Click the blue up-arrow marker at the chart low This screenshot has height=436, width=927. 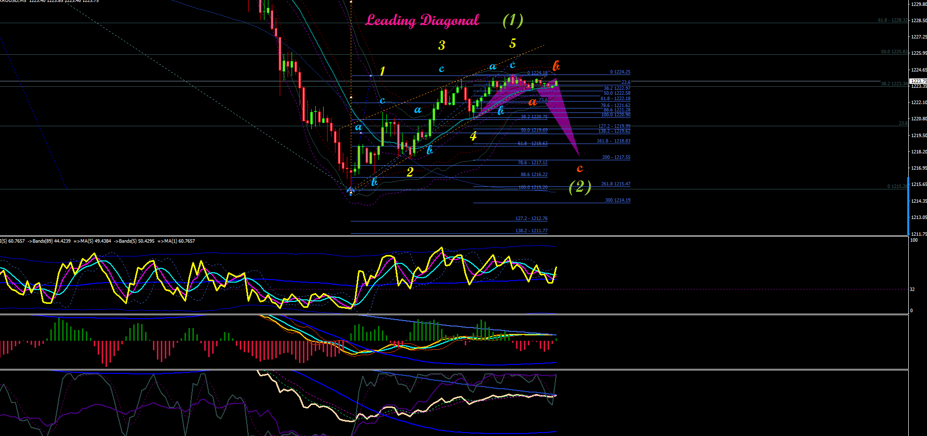pyautogui.click(x=351, y=190)
